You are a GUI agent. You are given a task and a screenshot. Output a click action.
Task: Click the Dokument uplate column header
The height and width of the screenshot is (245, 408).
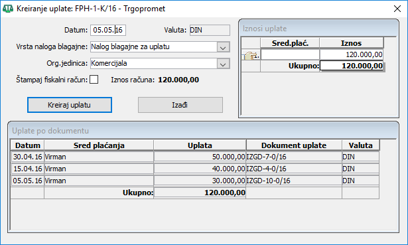294,145
